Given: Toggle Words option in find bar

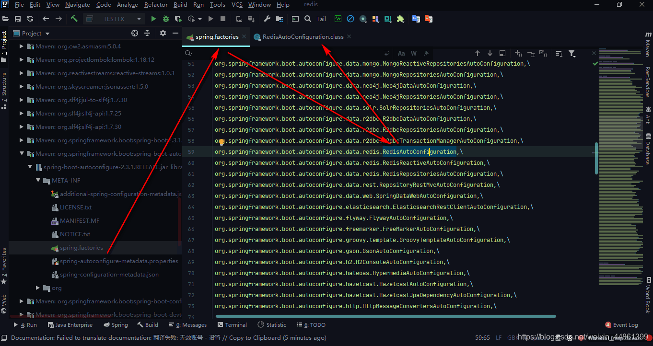Looking at the screenshot, I should click(414, 53).
